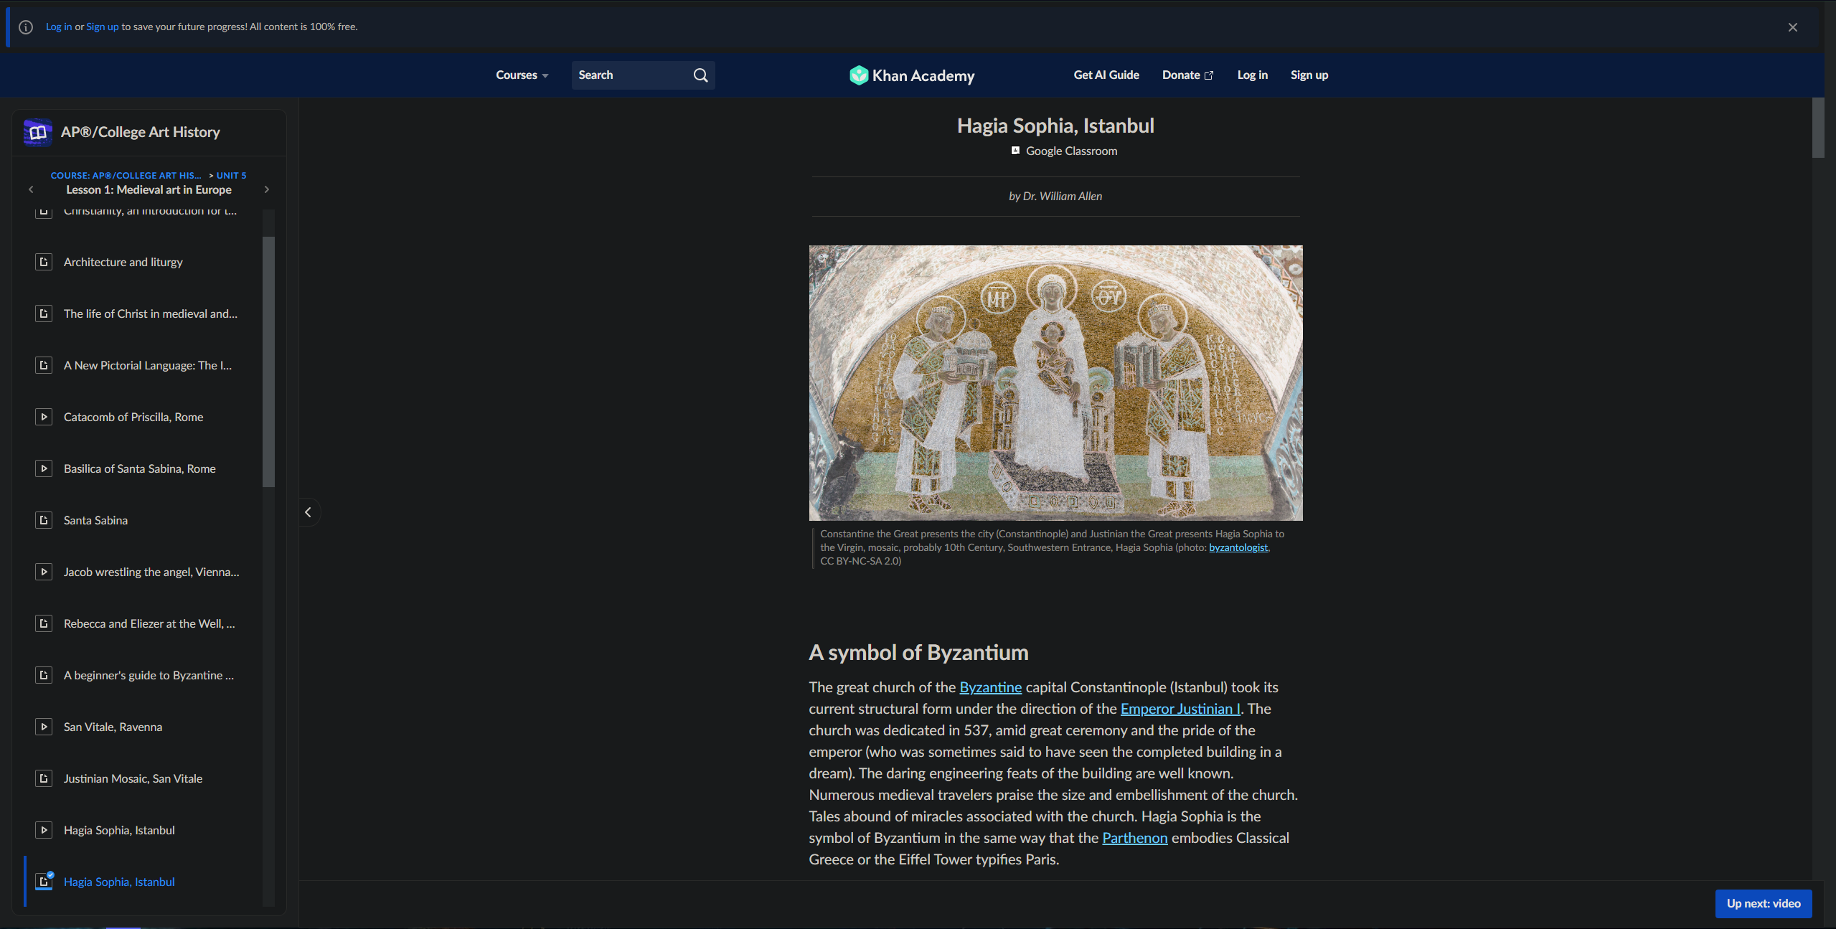The width and height of the screenshot is (1836, 929).
Task: Click the info icon in the top banner
Action: (x=26, y=27)
